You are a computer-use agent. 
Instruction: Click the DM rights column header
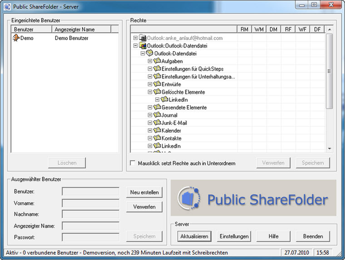(x=273, y=29)
